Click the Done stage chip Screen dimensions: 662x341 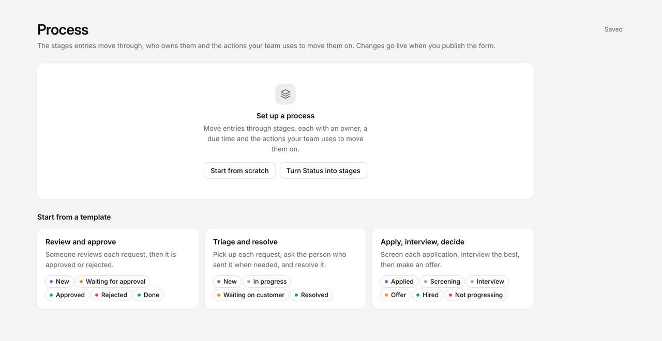[x=148, y=295]
